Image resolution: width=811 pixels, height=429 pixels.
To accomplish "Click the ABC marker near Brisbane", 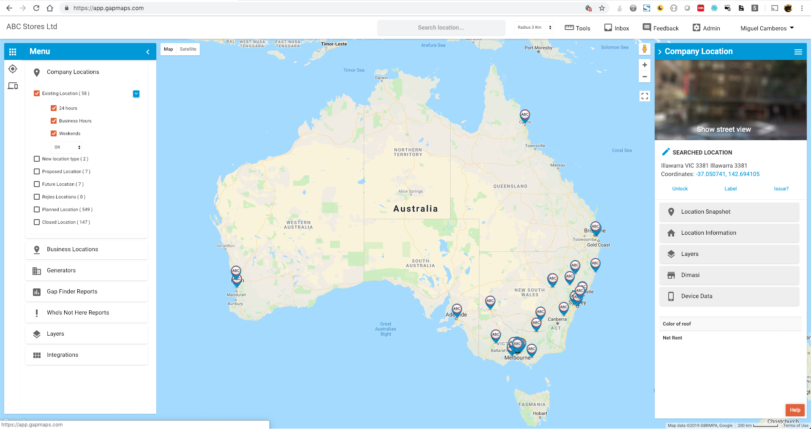I will coord(595,228).
